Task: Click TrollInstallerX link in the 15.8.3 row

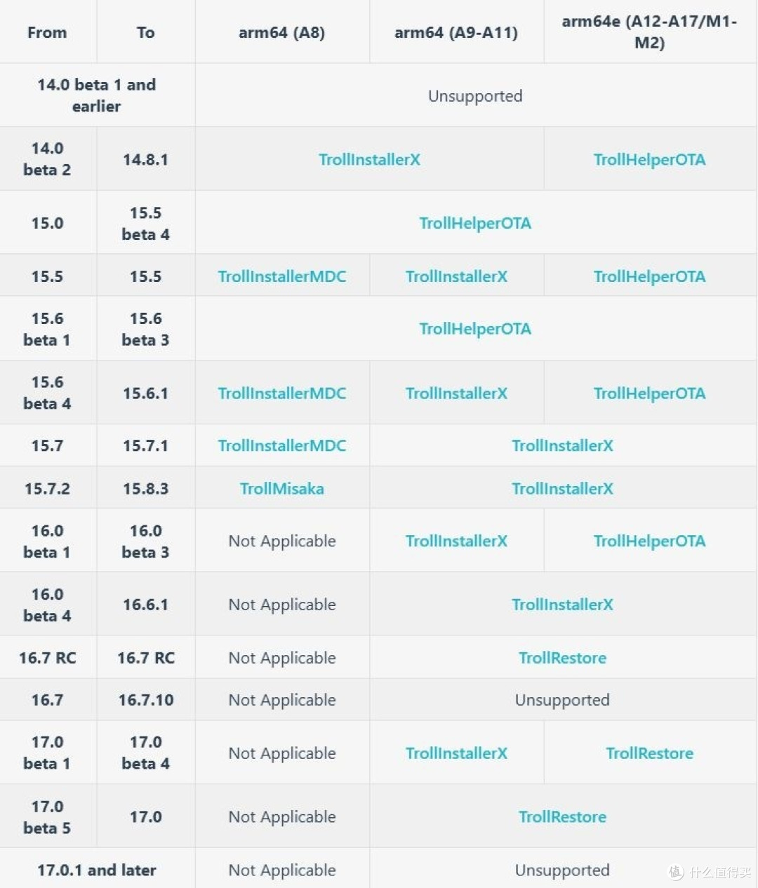Action: (x=562, y=489)
